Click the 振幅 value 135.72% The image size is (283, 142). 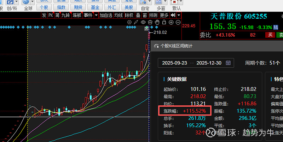(247, 111)
